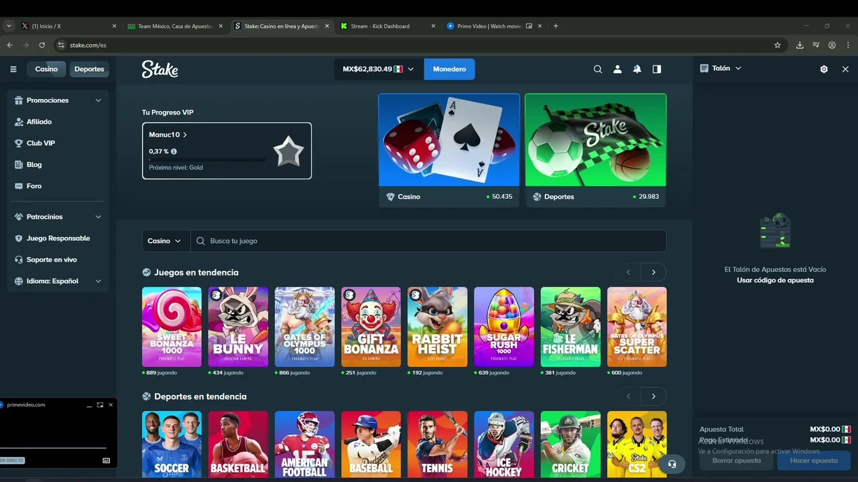This screenshot has height=482, width=858.
Task: Focus the Busca tu juego search field
Action: [429, 241]
